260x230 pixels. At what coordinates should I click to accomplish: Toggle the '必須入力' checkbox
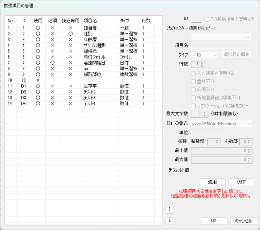pyautogui.click(x=193, y=89)
